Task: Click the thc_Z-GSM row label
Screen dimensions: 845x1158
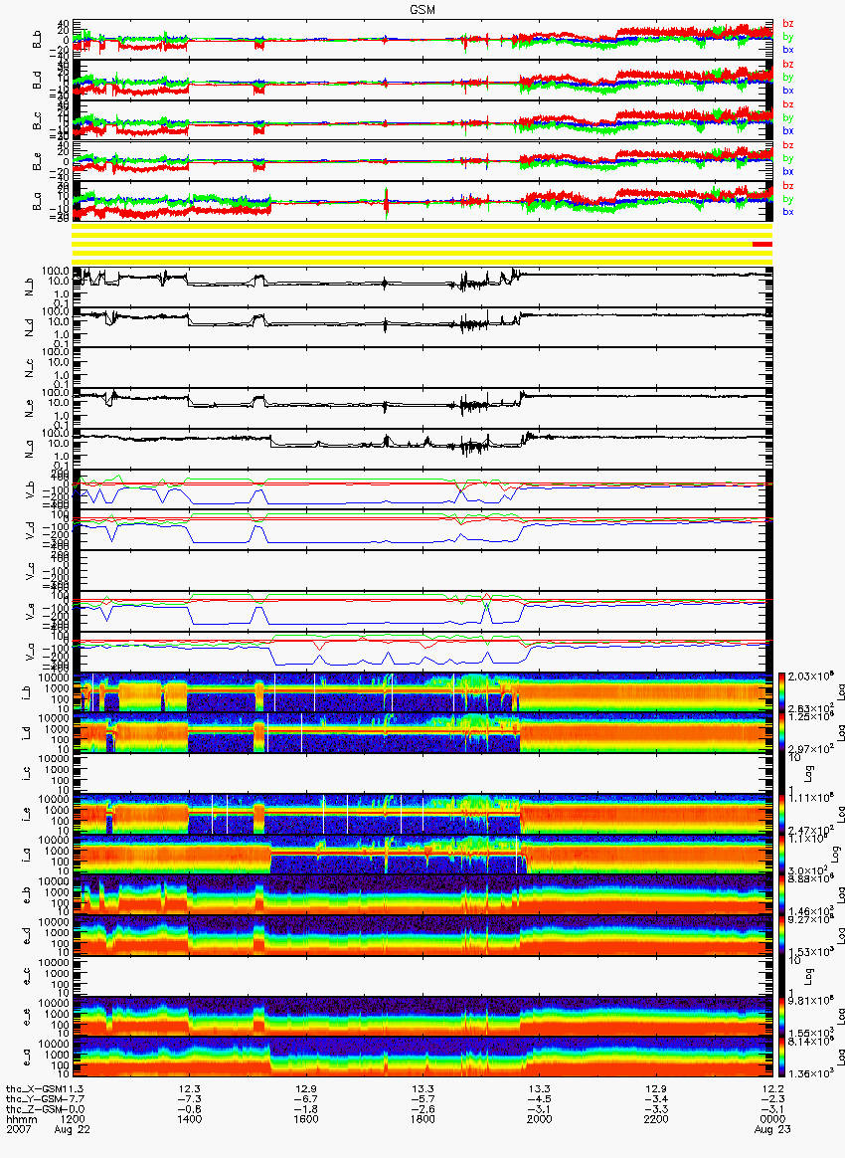Action: pyautogui.click(x=35, y=1109)
